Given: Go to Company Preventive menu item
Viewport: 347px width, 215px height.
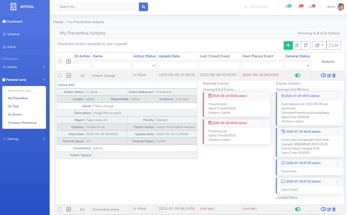Looking at the screenshot, I should pos(22,123).
